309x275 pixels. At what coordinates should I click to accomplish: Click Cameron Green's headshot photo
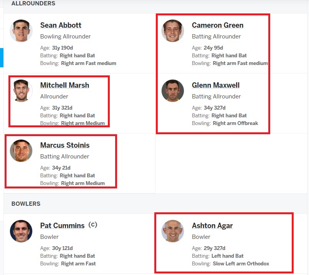point(173,31)
